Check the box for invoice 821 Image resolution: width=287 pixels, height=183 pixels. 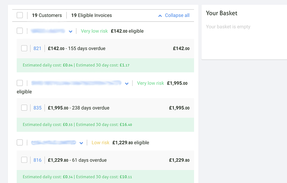tap(24, 48)
